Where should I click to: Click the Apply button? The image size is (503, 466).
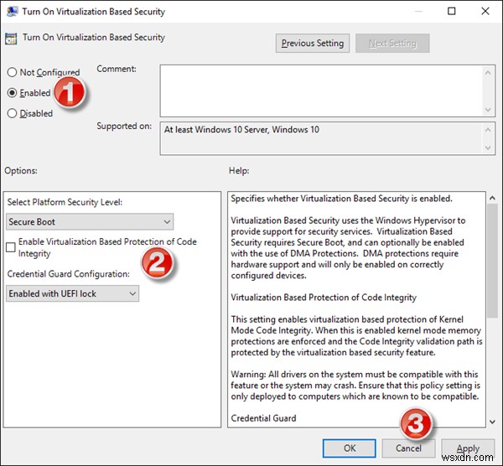click(468, 448)
